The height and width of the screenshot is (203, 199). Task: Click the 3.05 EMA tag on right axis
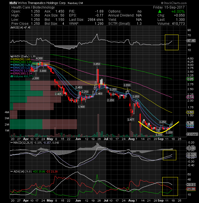[x=190, y=79]
